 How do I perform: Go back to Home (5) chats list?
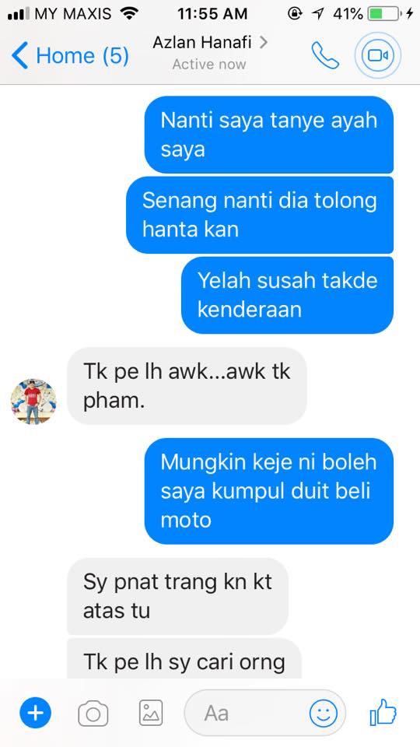[70, 55]
